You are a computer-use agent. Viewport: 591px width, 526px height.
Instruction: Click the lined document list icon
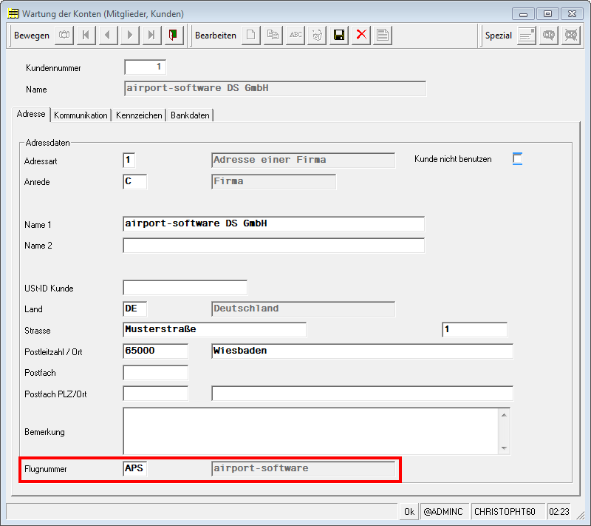(383, 36)
